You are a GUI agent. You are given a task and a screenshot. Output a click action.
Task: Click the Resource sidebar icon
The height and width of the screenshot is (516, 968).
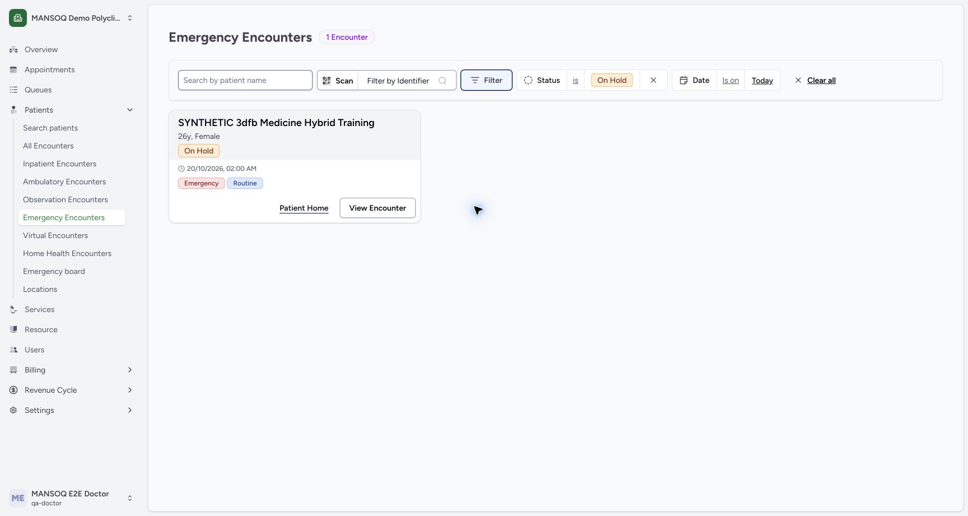point(13,329)
